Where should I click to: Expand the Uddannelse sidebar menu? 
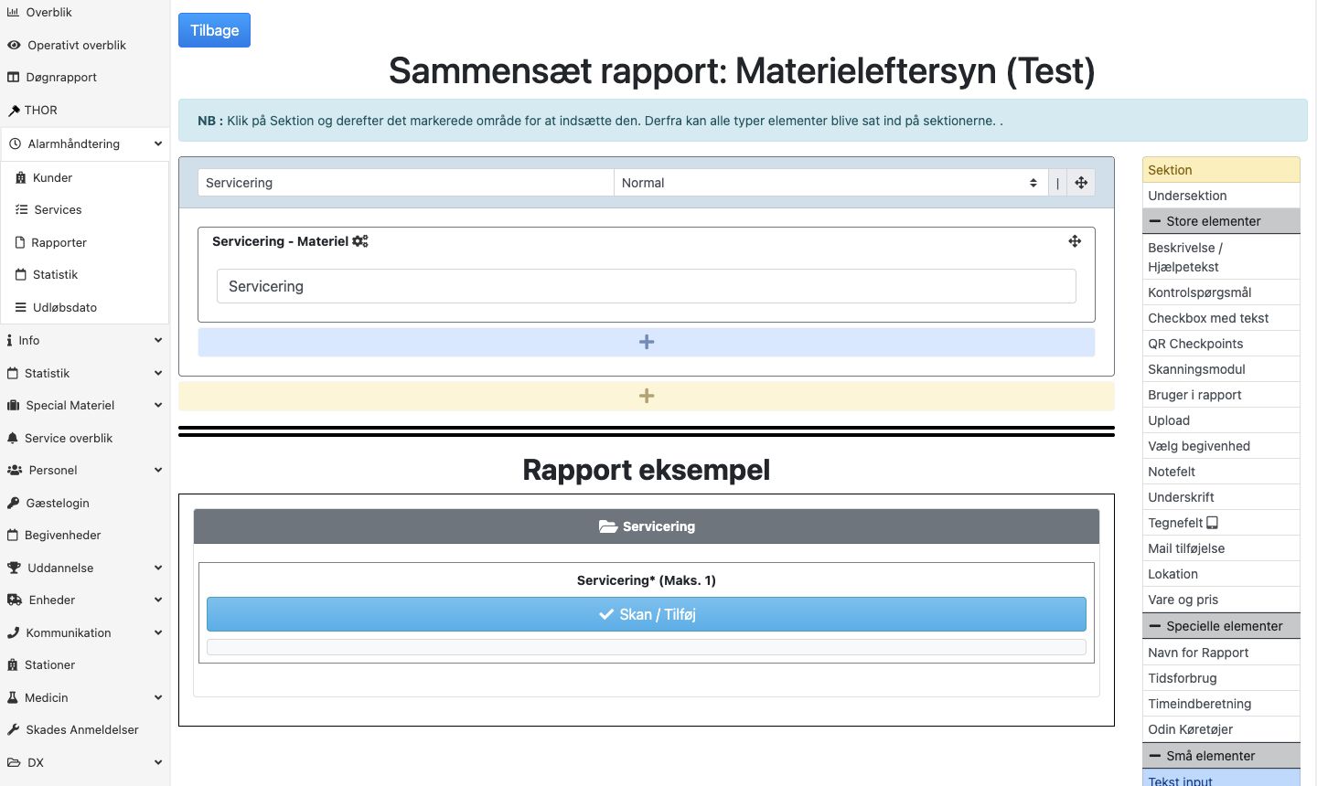pyautogui.click(x=85, y=568)
